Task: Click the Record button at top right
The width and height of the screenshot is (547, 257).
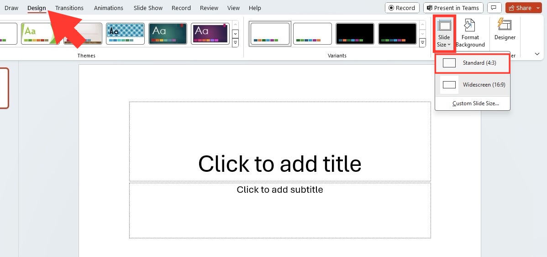Action: coord(402,8)
